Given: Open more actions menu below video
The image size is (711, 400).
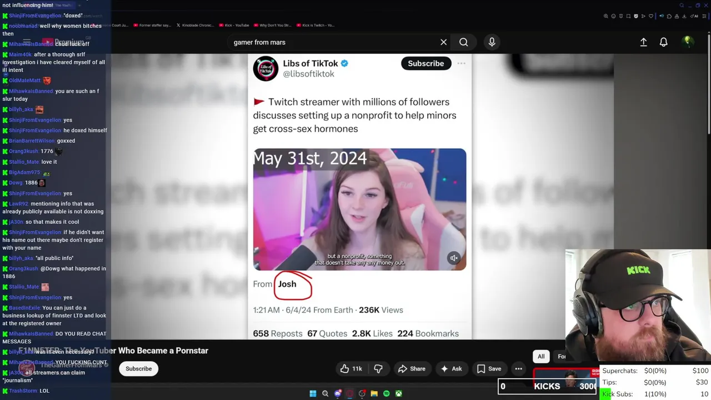Looking at the screenshot, I should pyautogui.click(x=518, y=368).
